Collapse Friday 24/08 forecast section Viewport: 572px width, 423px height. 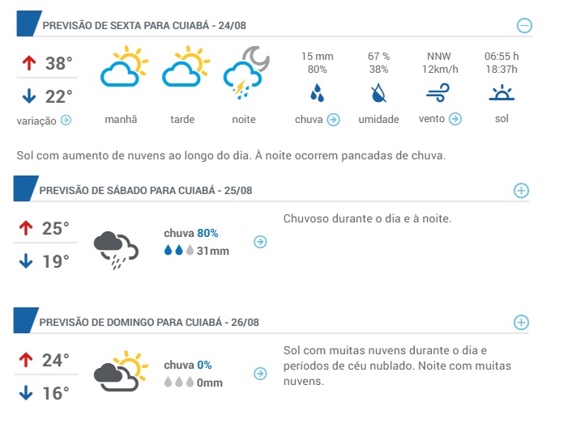point(524,25)
